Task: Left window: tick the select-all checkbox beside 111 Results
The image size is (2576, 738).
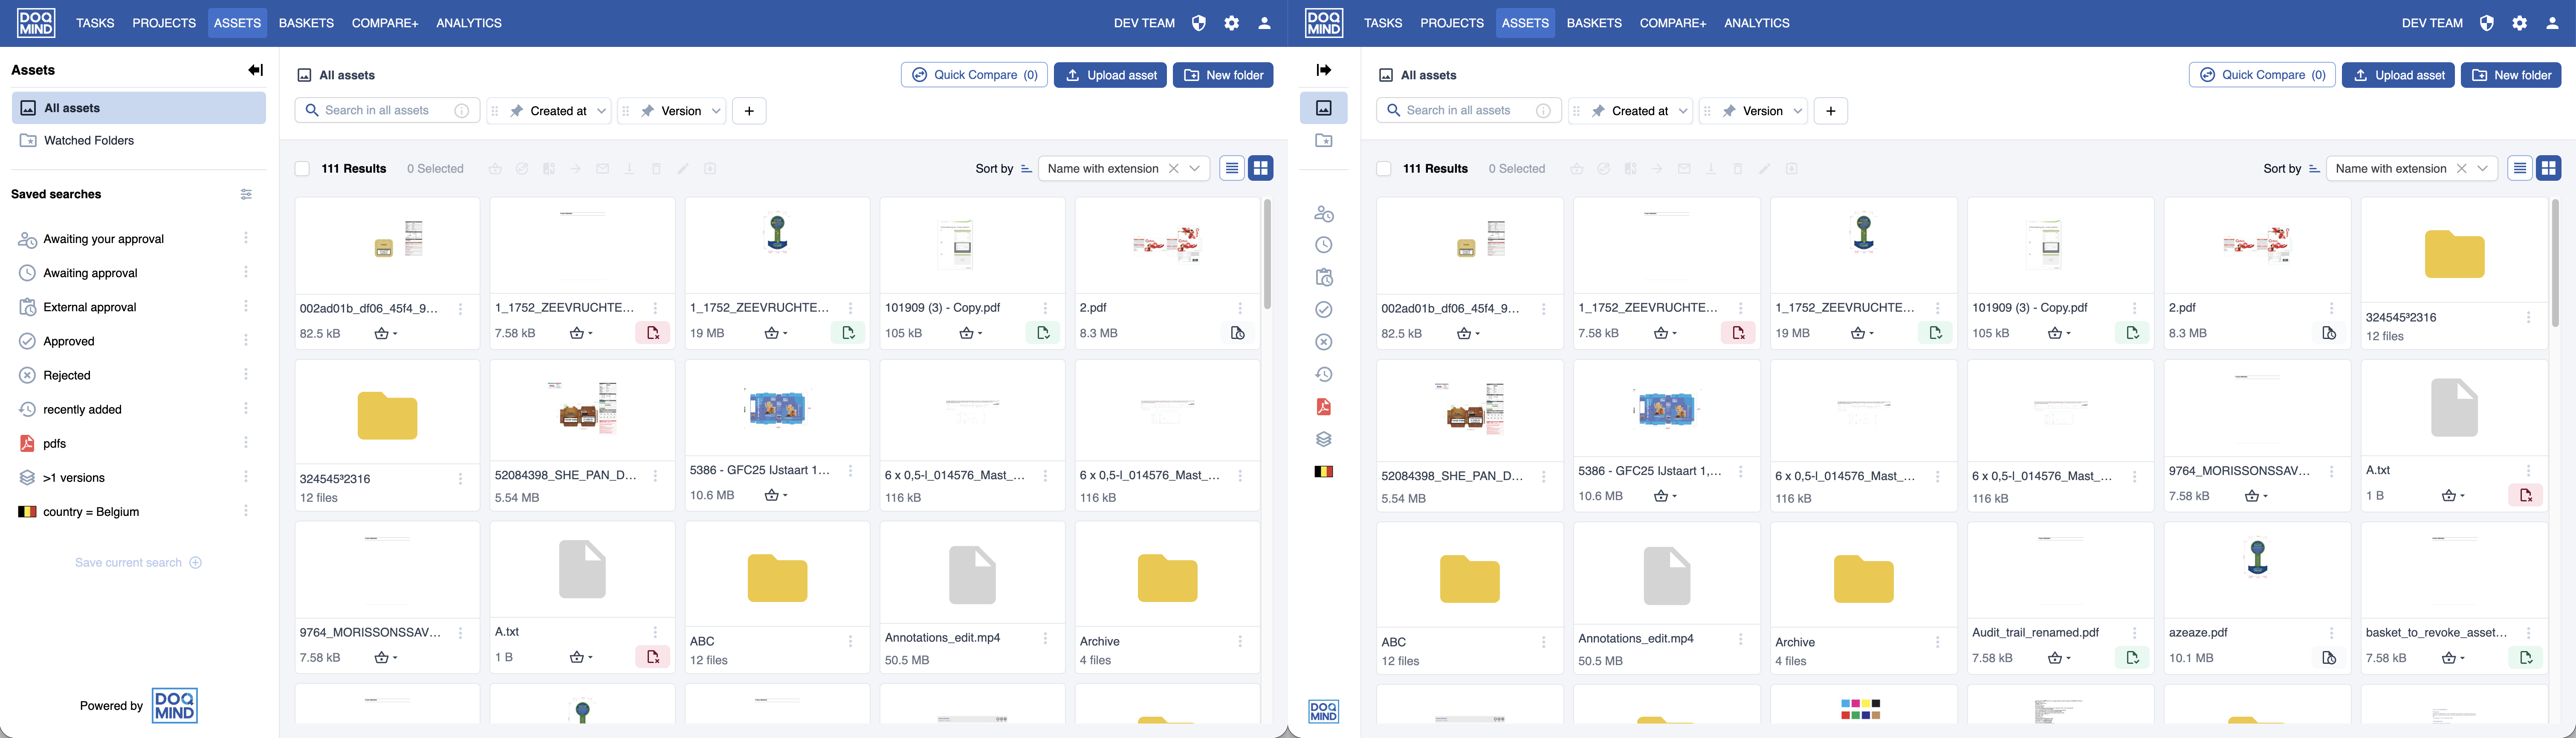Action: 302,169
